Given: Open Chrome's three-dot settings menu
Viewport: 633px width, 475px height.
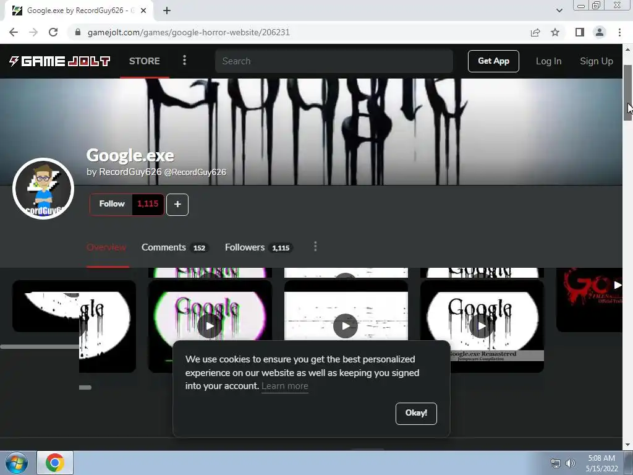Looking at the screenshot, I should click(619, 32).
